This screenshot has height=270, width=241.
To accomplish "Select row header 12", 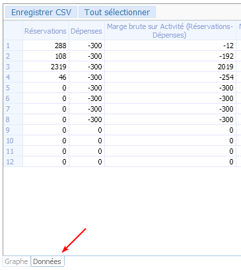I will 13,162.
